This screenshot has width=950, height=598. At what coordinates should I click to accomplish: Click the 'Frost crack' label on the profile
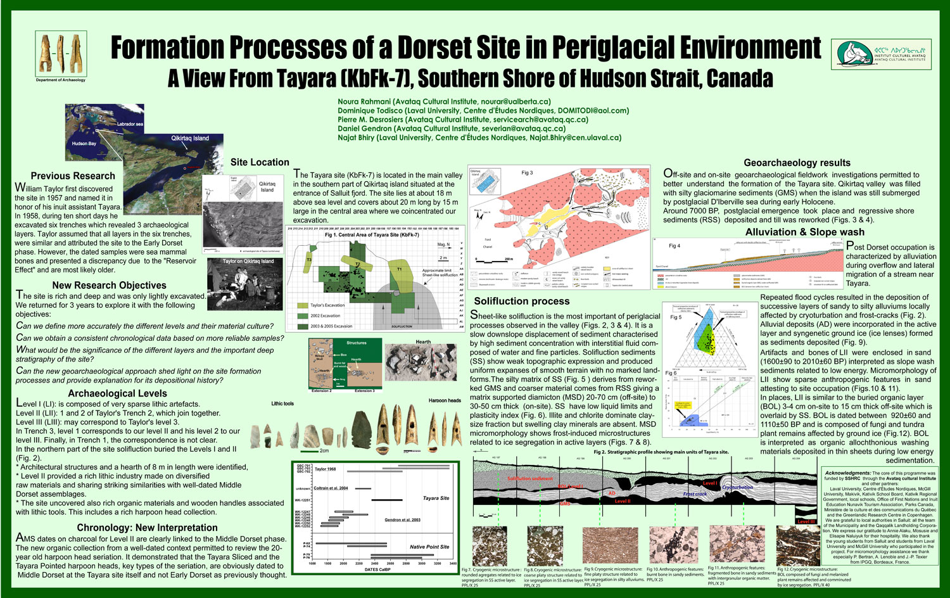pyautogui.click(x=695, y=494)
